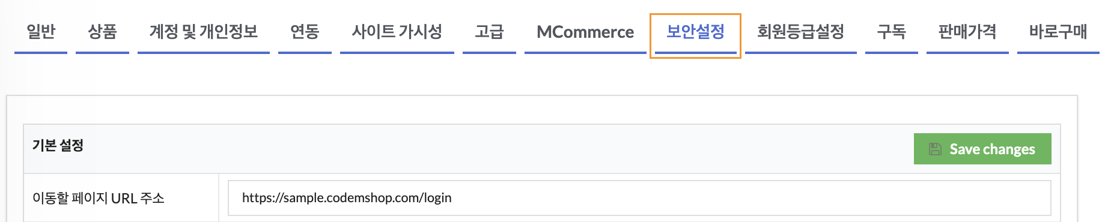Viewport: 1108px width, 222px height.
Task: Open the 일반 settings tab
Action: (41, 31)
